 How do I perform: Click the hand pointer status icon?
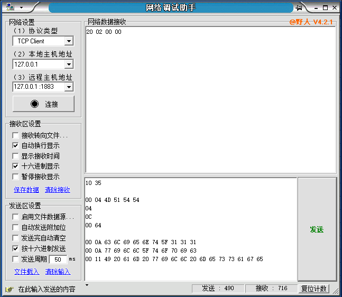coord(10,290)
